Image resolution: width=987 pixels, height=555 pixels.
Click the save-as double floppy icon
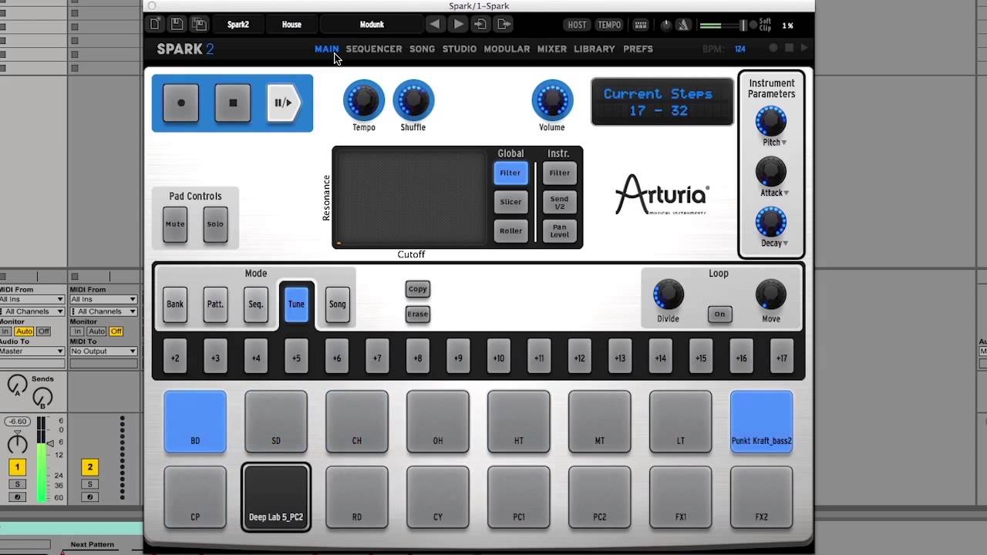click(x=199, y=25)
